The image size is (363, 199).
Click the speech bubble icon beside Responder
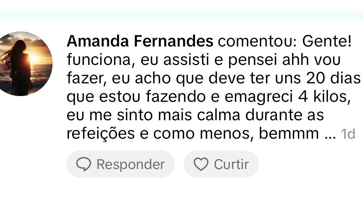tap(83, 164)
